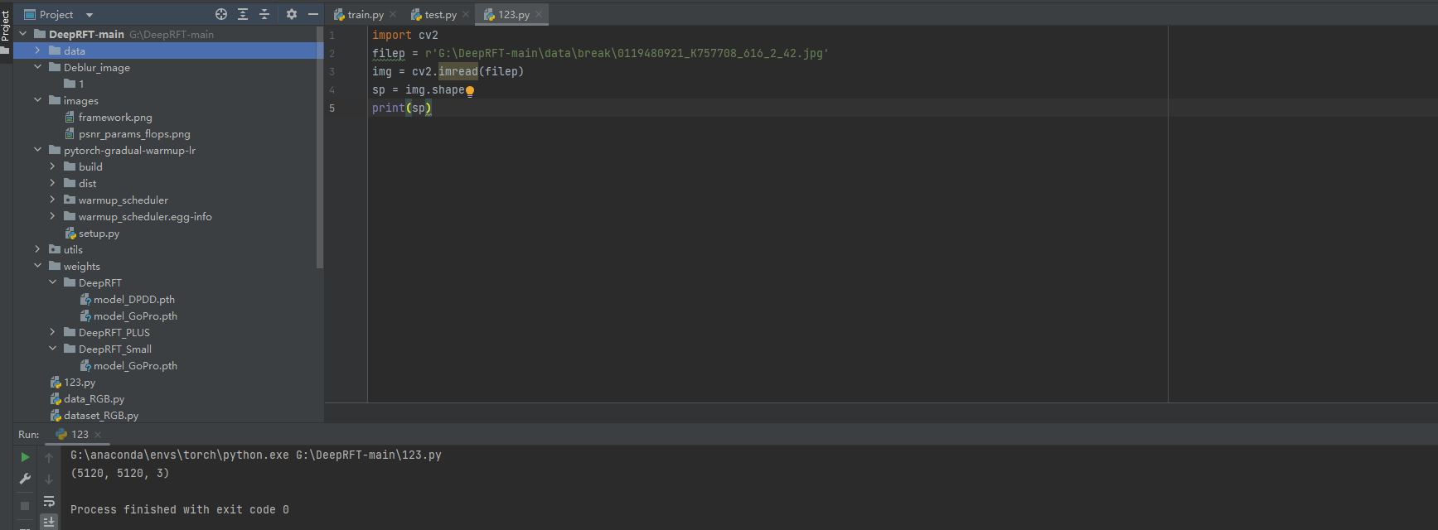
Task: Click the up arrow in Run panel
Action: click(49, 457)
